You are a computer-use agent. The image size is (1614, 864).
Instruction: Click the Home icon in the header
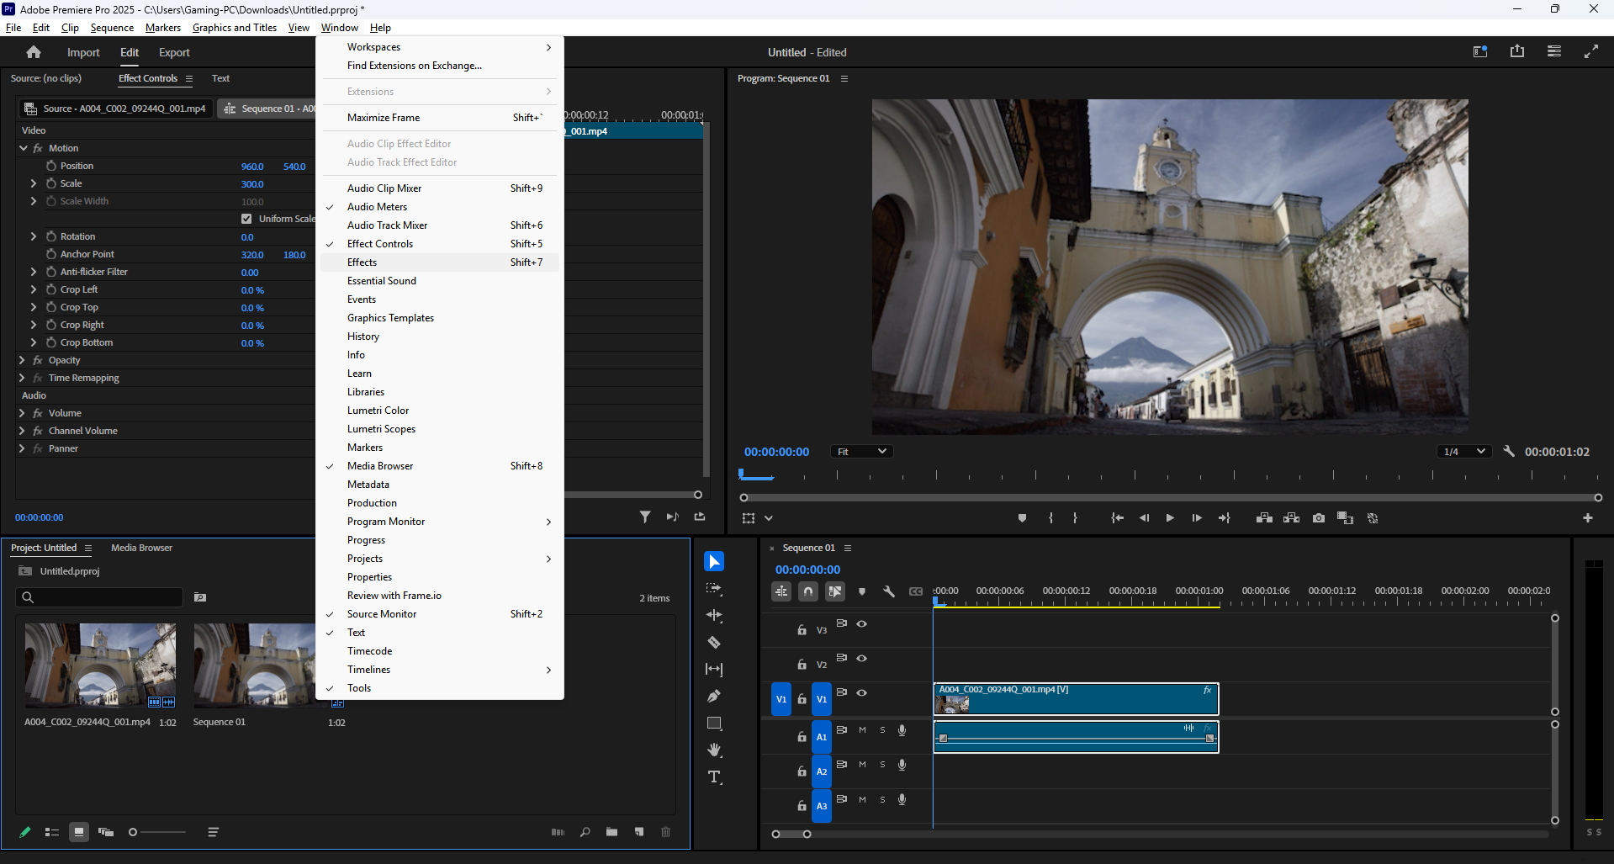[x=34, y=52]
